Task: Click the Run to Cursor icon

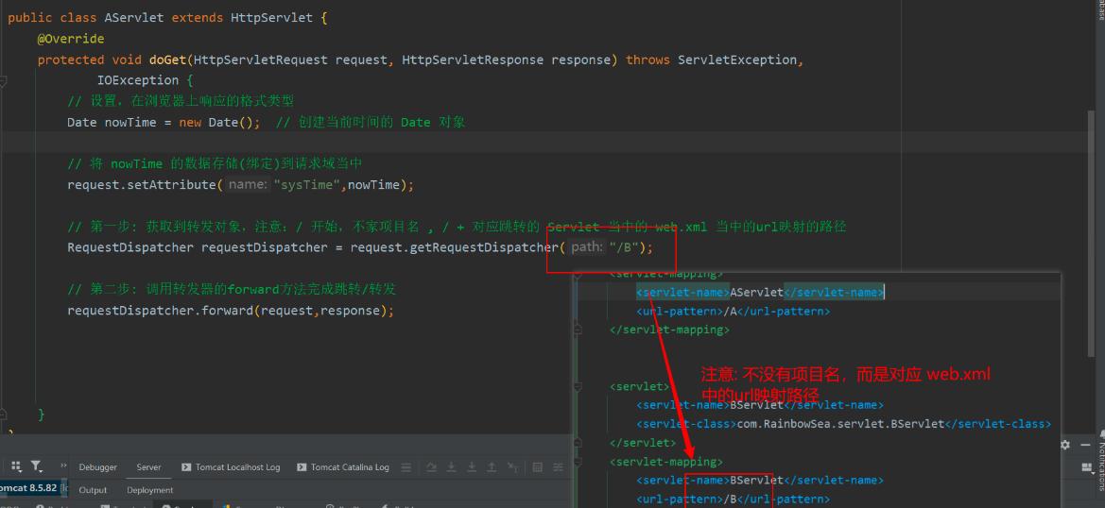Action: click(513, 466)
